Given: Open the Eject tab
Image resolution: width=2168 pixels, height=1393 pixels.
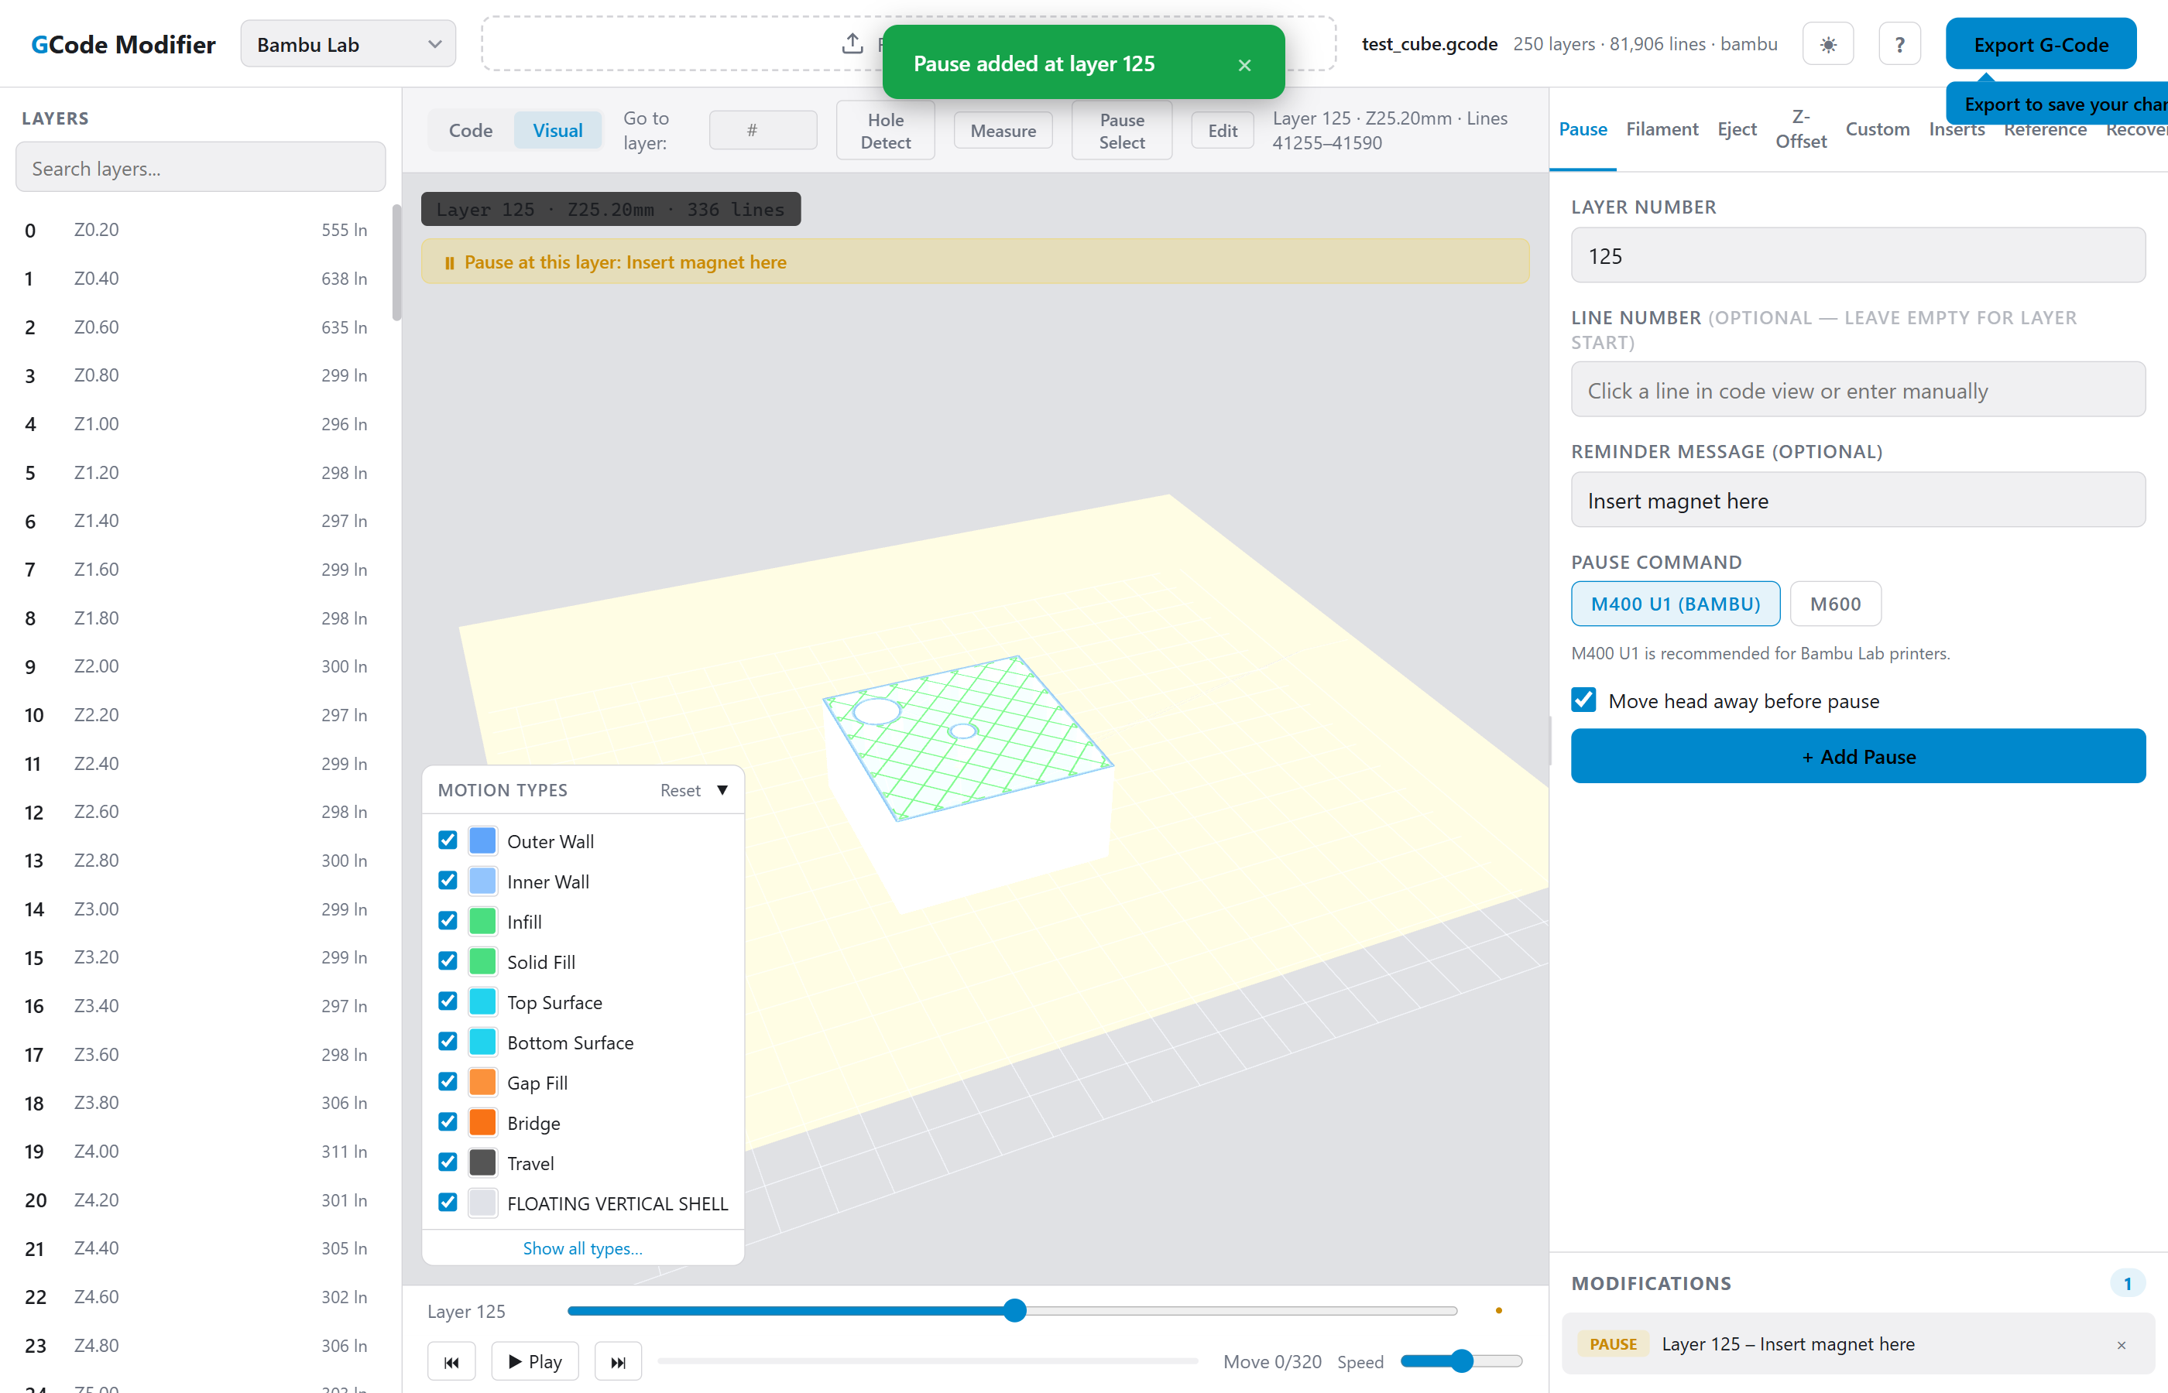Looking at the screenshot, I should [x=1737, y=129].
